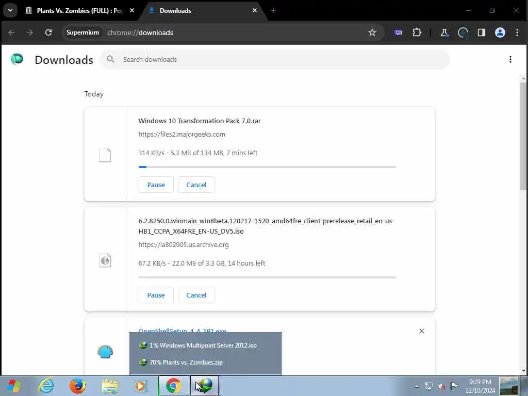Go forward to next page
Screen dimensions: 528x396
click(30, 32)
